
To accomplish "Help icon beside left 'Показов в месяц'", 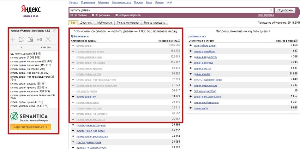I will (179, 41).
